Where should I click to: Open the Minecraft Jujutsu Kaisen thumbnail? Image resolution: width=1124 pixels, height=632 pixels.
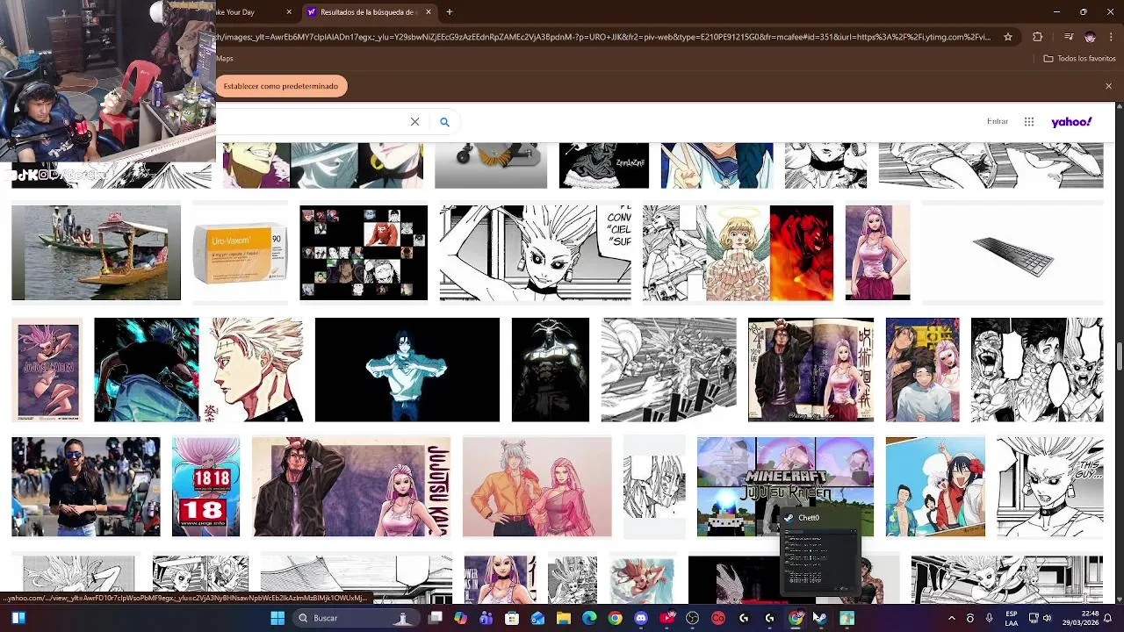click(x=785, y=486)
